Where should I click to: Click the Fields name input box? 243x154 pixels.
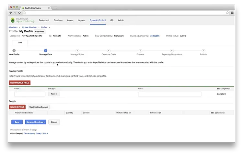(x=30, y=94)
